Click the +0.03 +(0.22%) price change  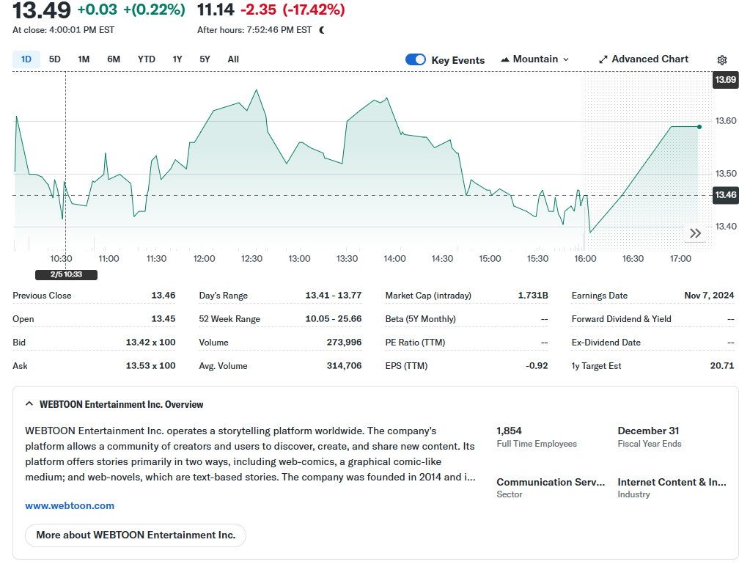131,10
